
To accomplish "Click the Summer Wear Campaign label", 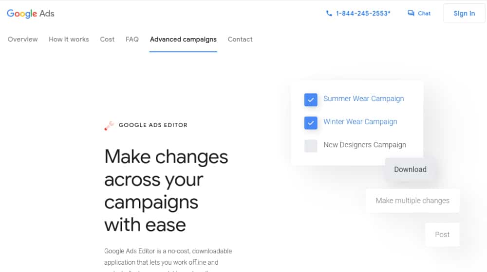I will point(364,99).
